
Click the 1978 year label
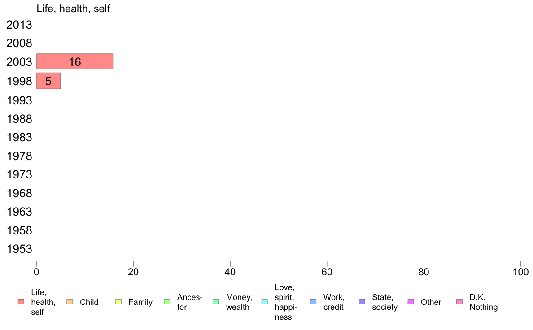(19, 156)
